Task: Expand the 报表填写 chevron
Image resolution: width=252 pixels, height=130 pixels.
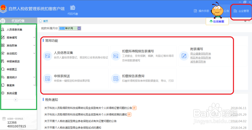Action: (x=34, y=38)
